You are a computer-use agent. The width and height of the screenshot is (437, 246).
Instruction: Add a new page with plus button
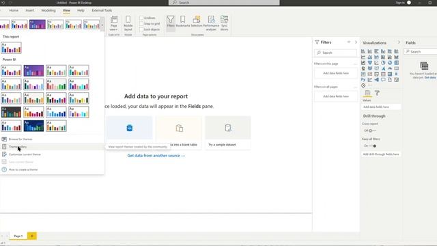pos(32,236)
